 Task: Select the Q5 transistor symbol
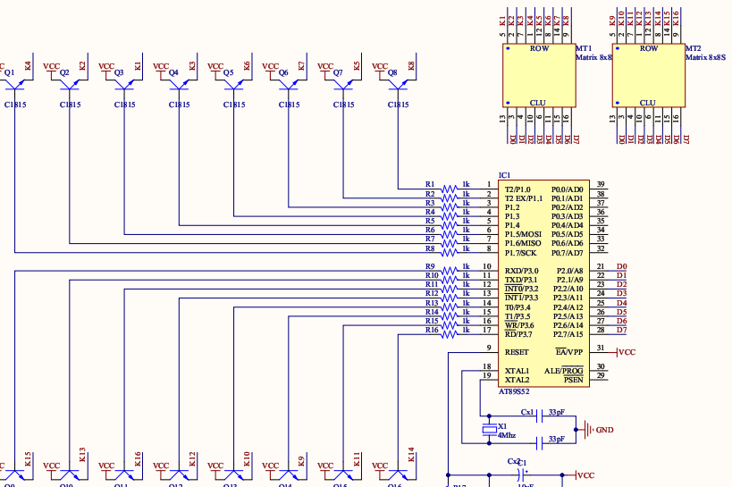[x=233, y=85]
